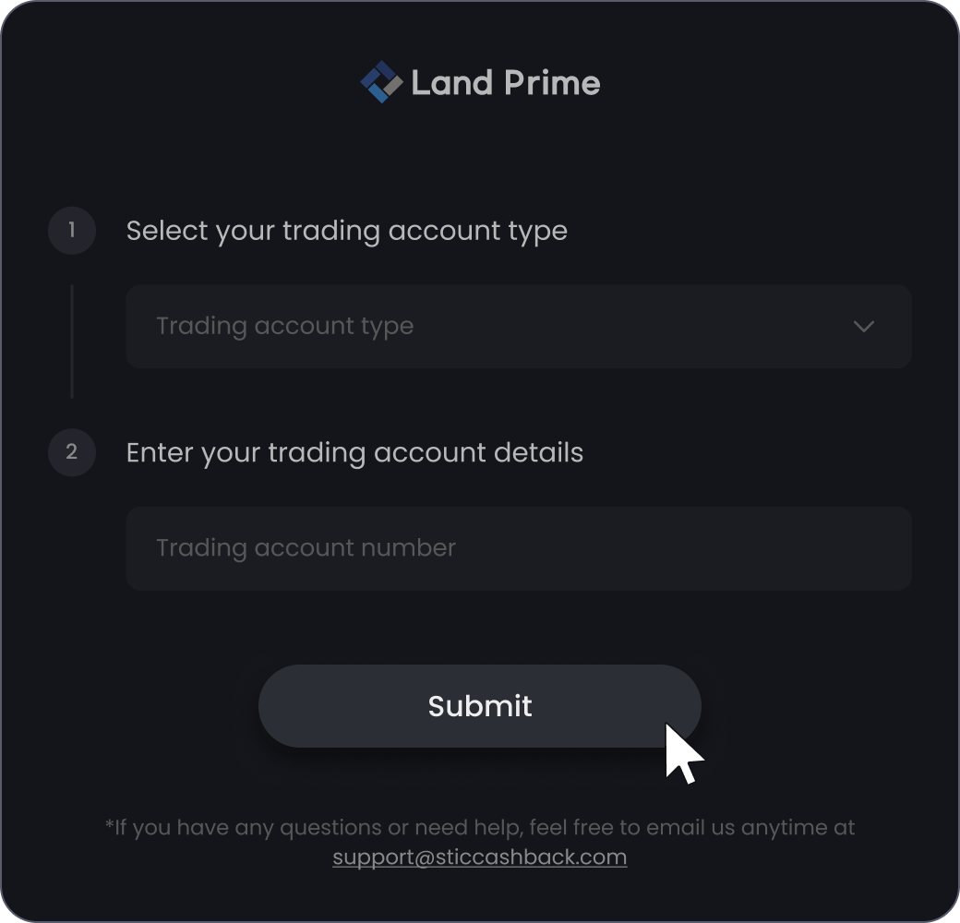Open the support@sticcashback.com email link
Image resolution: width=960 pixels, height=923 pixels.
[479, 857]
